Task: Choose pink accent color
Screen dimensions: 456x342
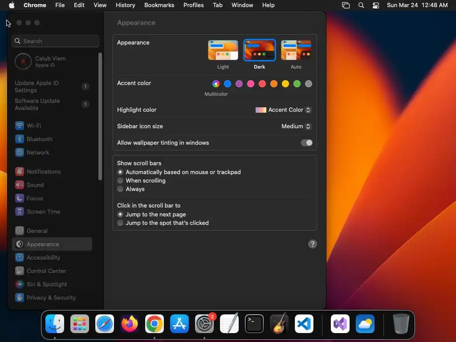Action: coord(251,84)
